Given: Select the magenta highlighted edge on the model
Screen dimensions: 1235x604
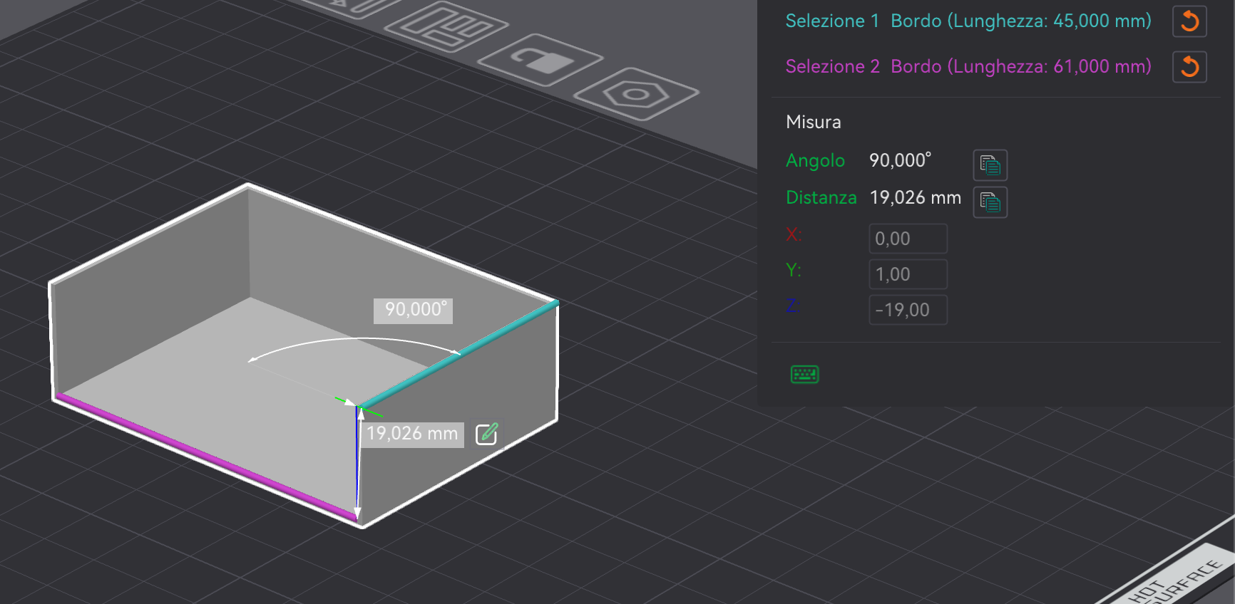Looking at the screenshot, I should pyautogui.click(x=207, y=456).
